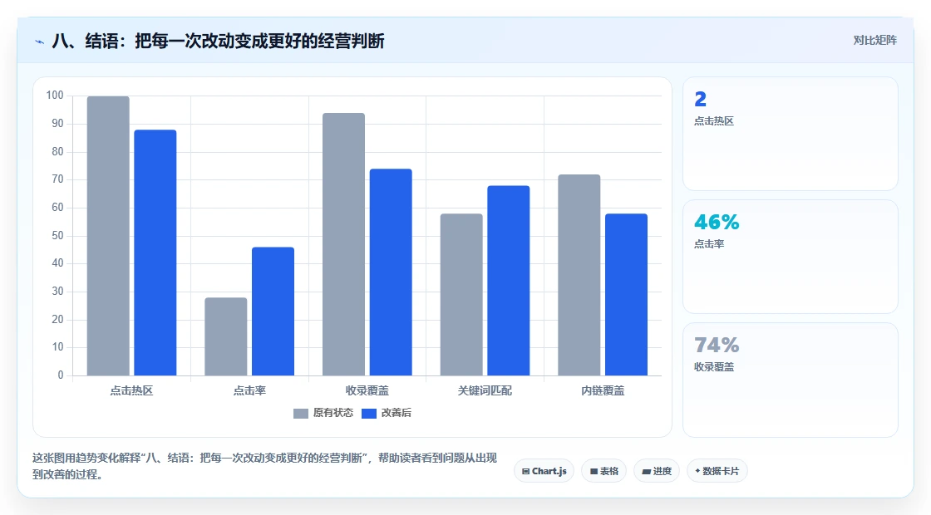The image size is (931, 515).
Task: Click 点击热区 caption in the data card
Action: [714, 121]
